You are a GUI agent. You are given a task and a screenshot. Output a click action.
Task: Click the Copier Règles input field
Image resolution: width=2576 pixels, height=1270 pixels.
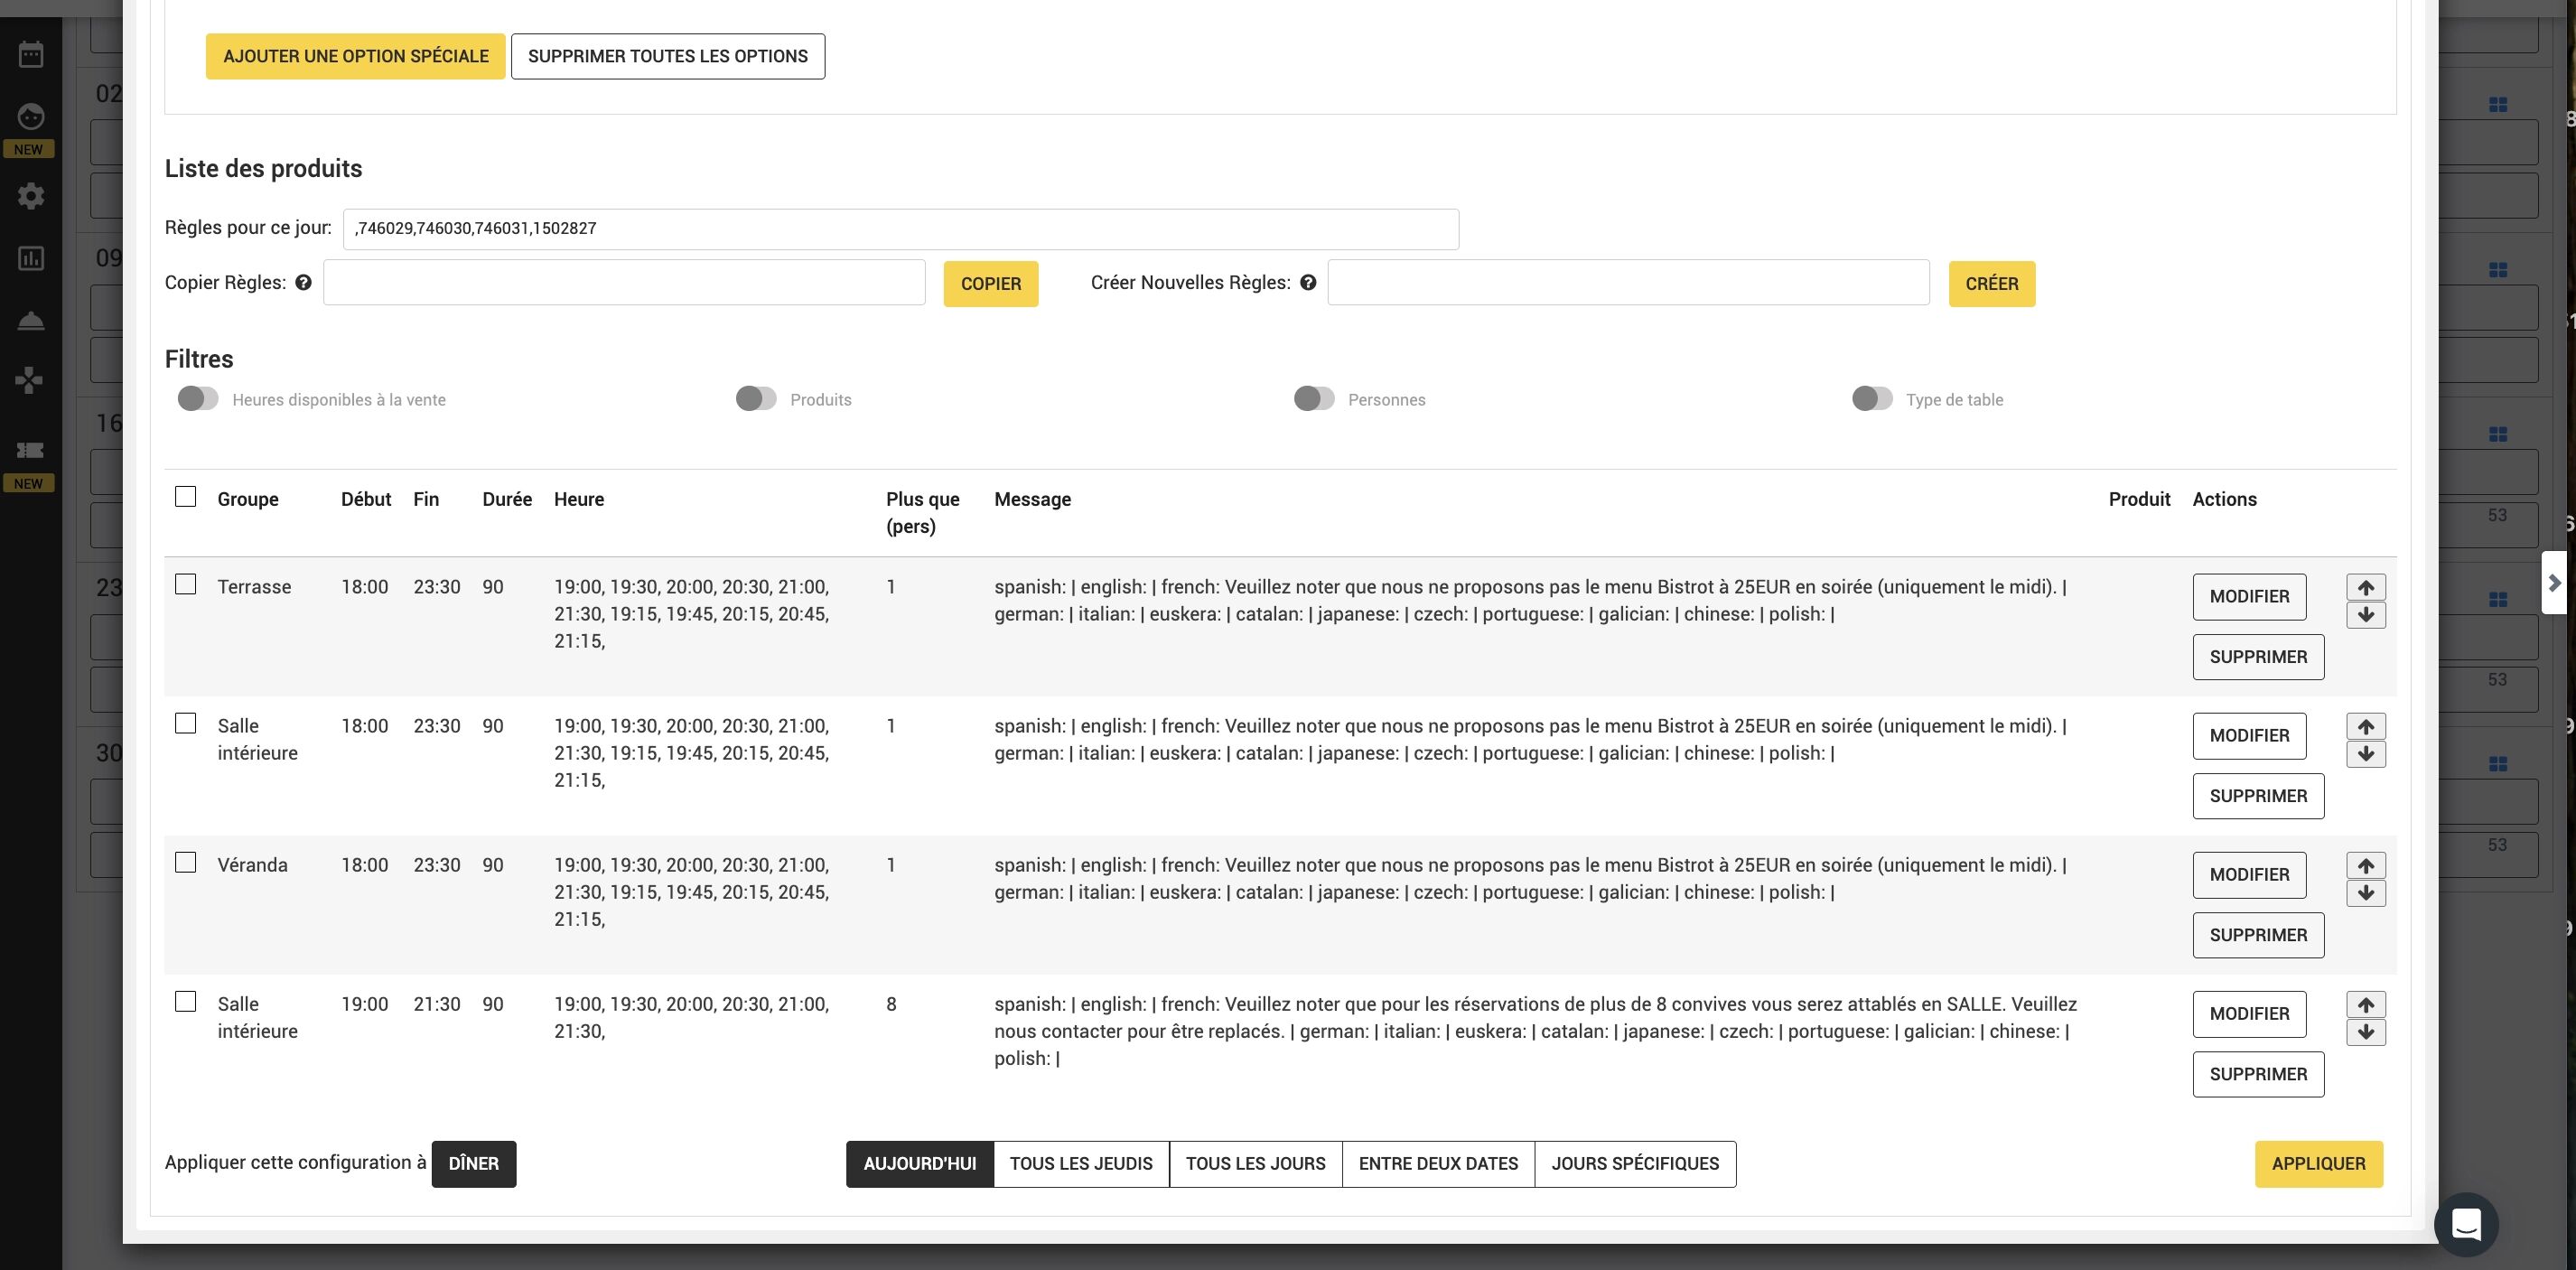pyautogui.click(x=624, y=283)
